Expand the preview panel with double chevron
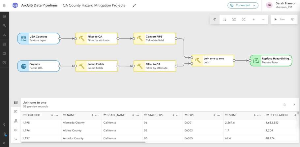This screenshot has height=147, width=300. pyautogui.click(x=285, y=104)
